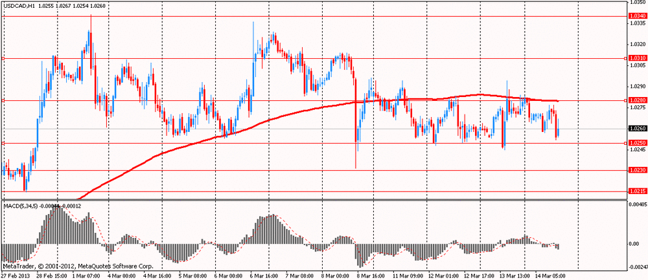Select the 1 Mar 07:00 time label

(86, 275)
